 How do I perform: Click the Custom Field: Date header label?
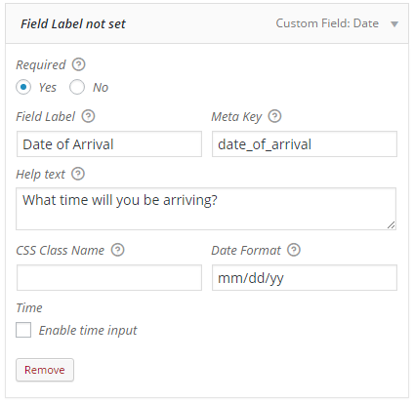point(327,23)
